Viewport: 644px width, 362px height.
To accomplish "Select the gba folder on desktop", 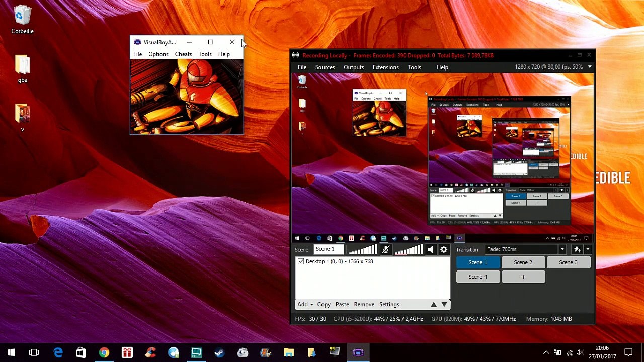I will coord(23,69).
